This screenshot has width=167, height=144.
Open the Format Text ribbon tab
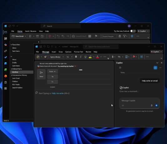coord(78,52)
